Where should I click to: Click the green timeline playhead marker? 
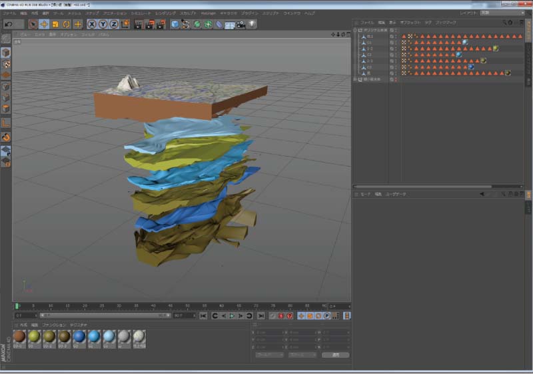coord(17,307)
